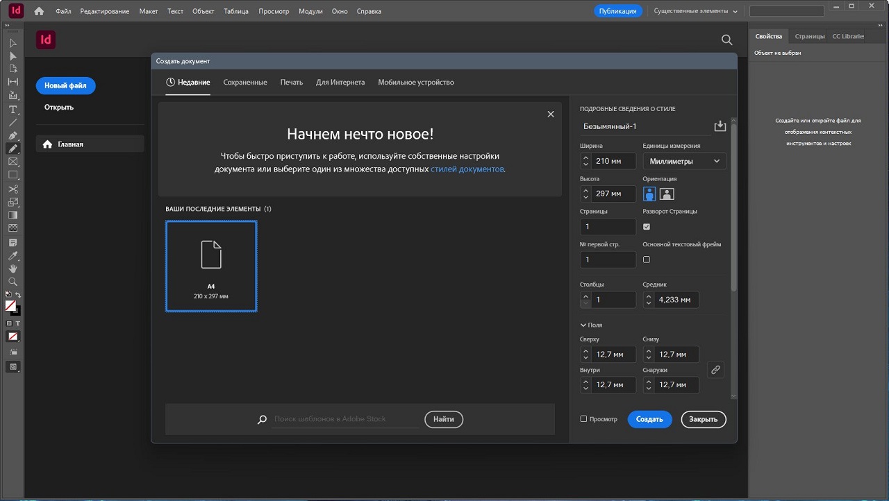This screenshot has width=889, height=501.
Task: Open the 'Единицы измерения' dropdown
Action: [x=684, y=161]
